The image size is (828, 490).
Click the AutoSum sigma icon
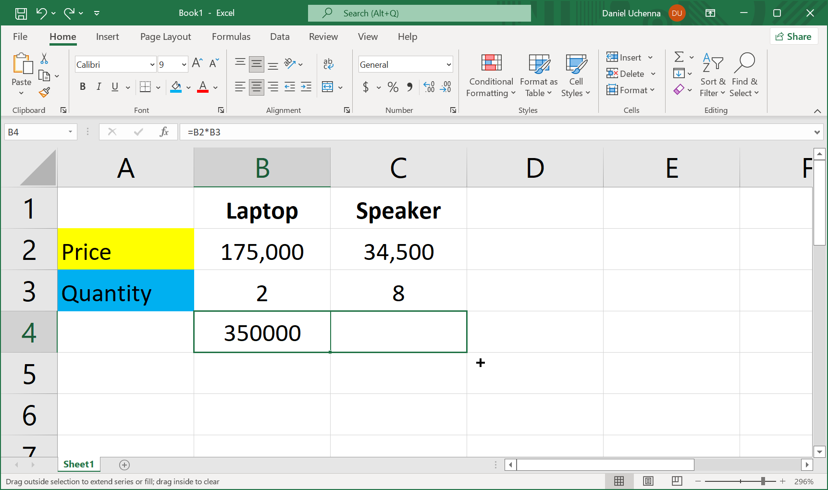click(x=679, y=57)
